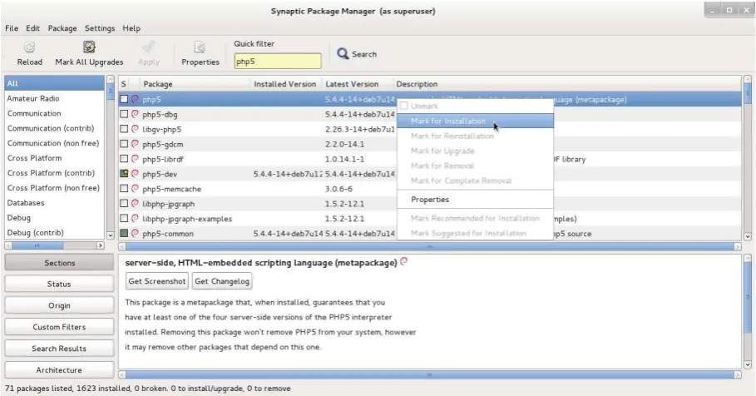This screenshot has width=756, height=396.
Task: Open the Edit menu
Action: pos(32,28)
